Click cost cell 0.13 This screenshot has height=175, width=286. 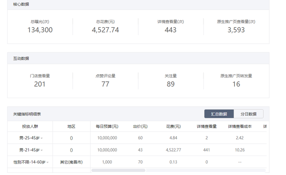pyautogui.click(x=173, y=162)
